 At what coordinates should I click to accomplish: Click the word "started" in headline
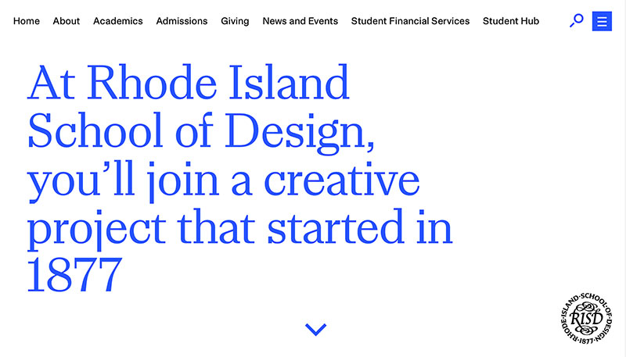coord(336,227)
